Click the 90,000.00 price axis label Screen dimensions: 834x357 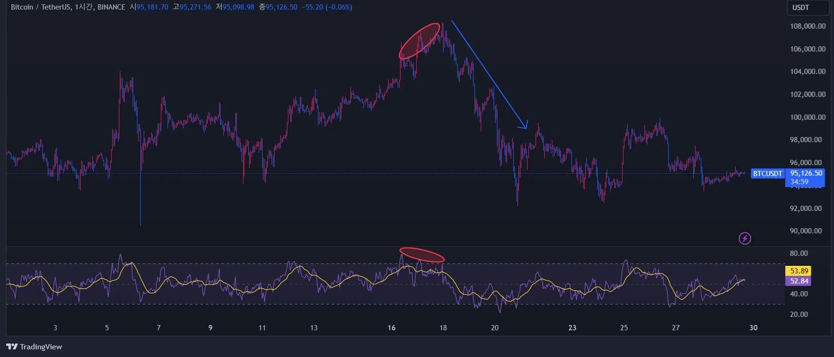pos(806,231)
